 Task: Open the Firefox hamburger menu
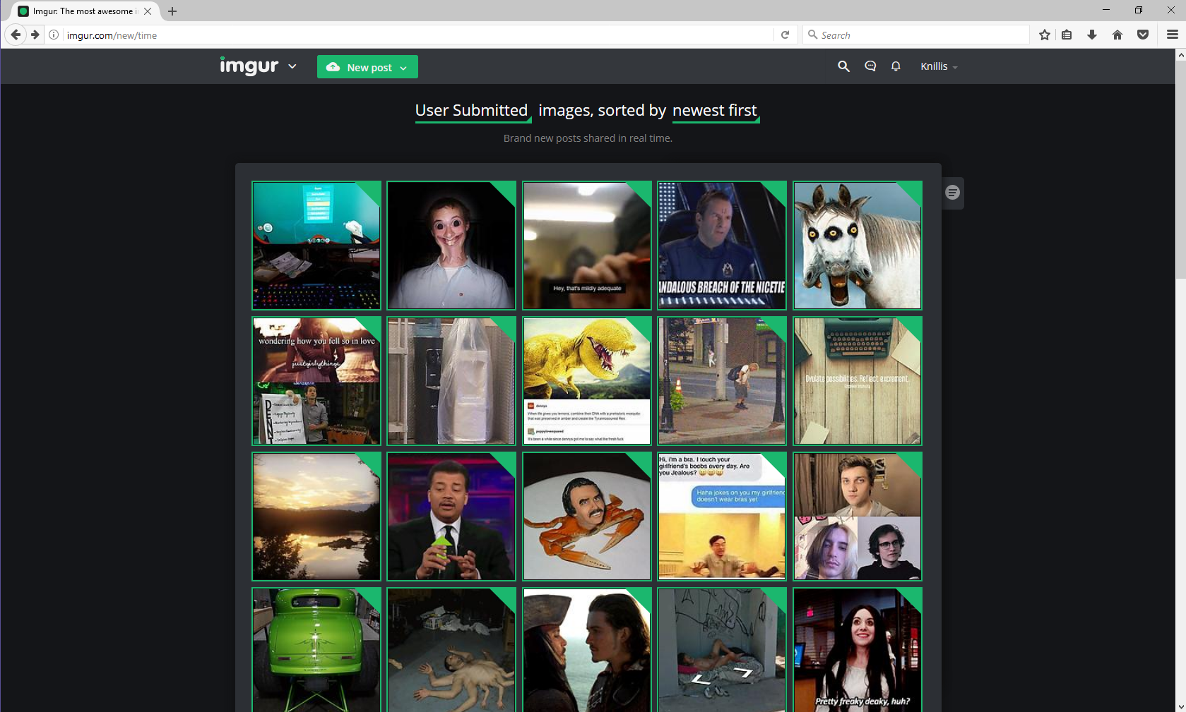pyautogui.click(x=1173, y=35)
